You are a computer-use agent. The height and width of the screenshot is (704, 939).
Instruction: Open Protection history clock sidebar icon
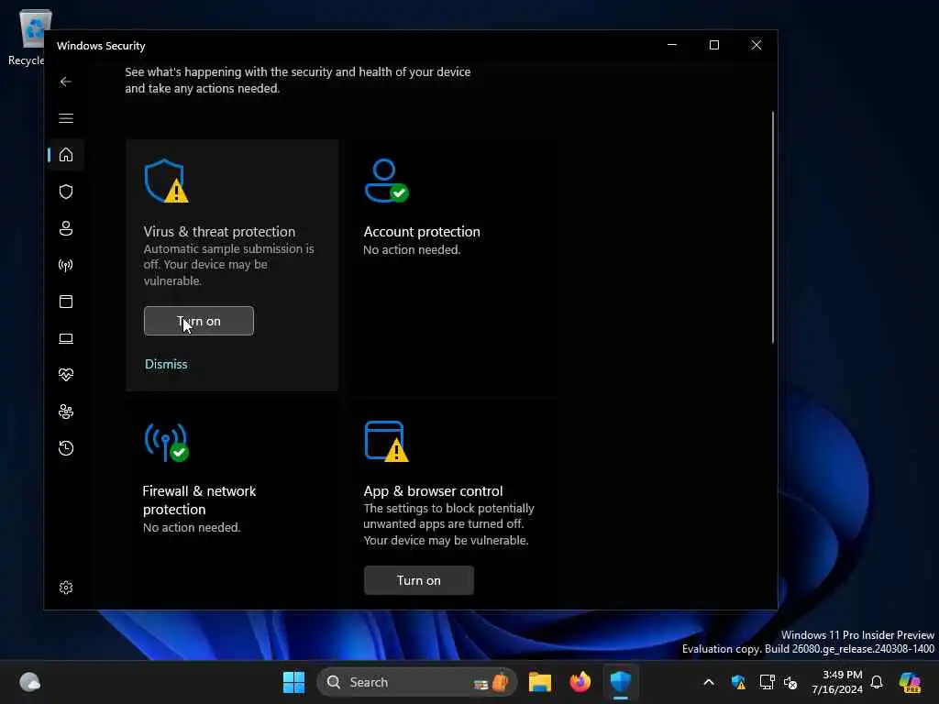tap(66, 448)
